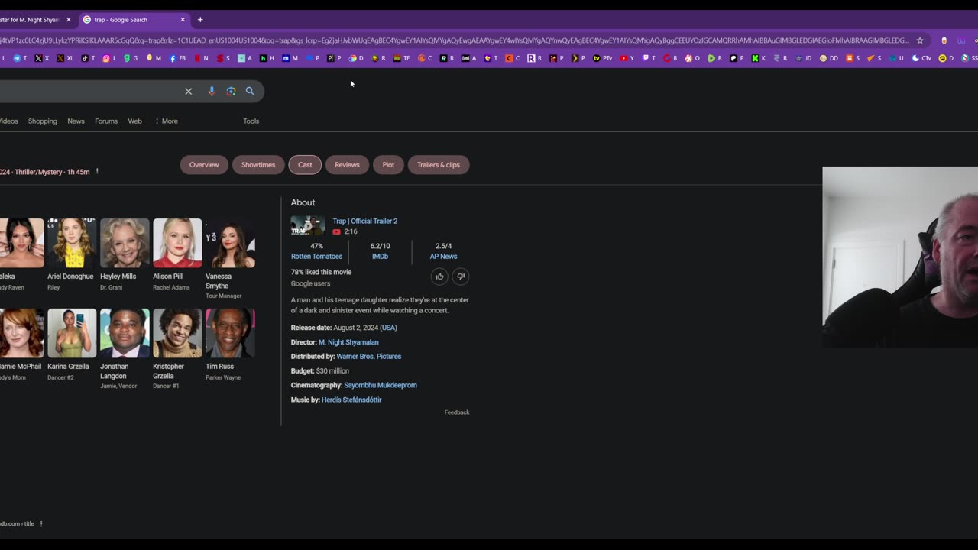Select the Cast chip

point(305,165)
